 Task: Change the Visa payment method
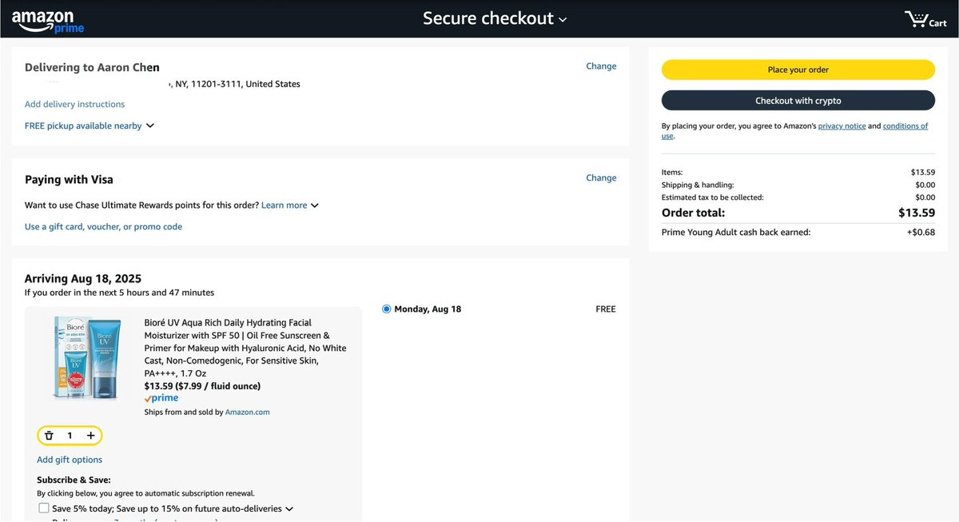point(601,177)
